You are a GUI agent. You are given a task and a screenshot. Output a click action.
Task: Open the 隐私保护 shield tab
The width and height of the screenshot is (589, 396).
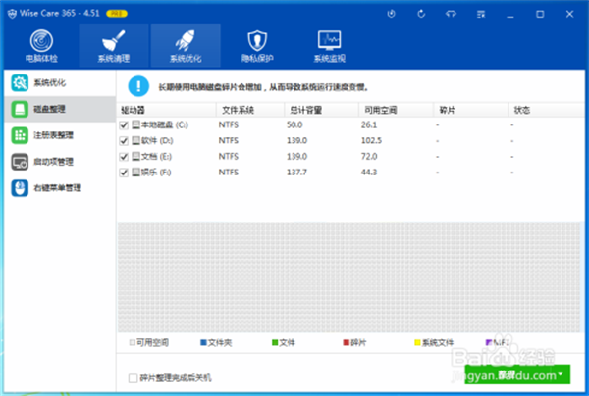[257, 46]
